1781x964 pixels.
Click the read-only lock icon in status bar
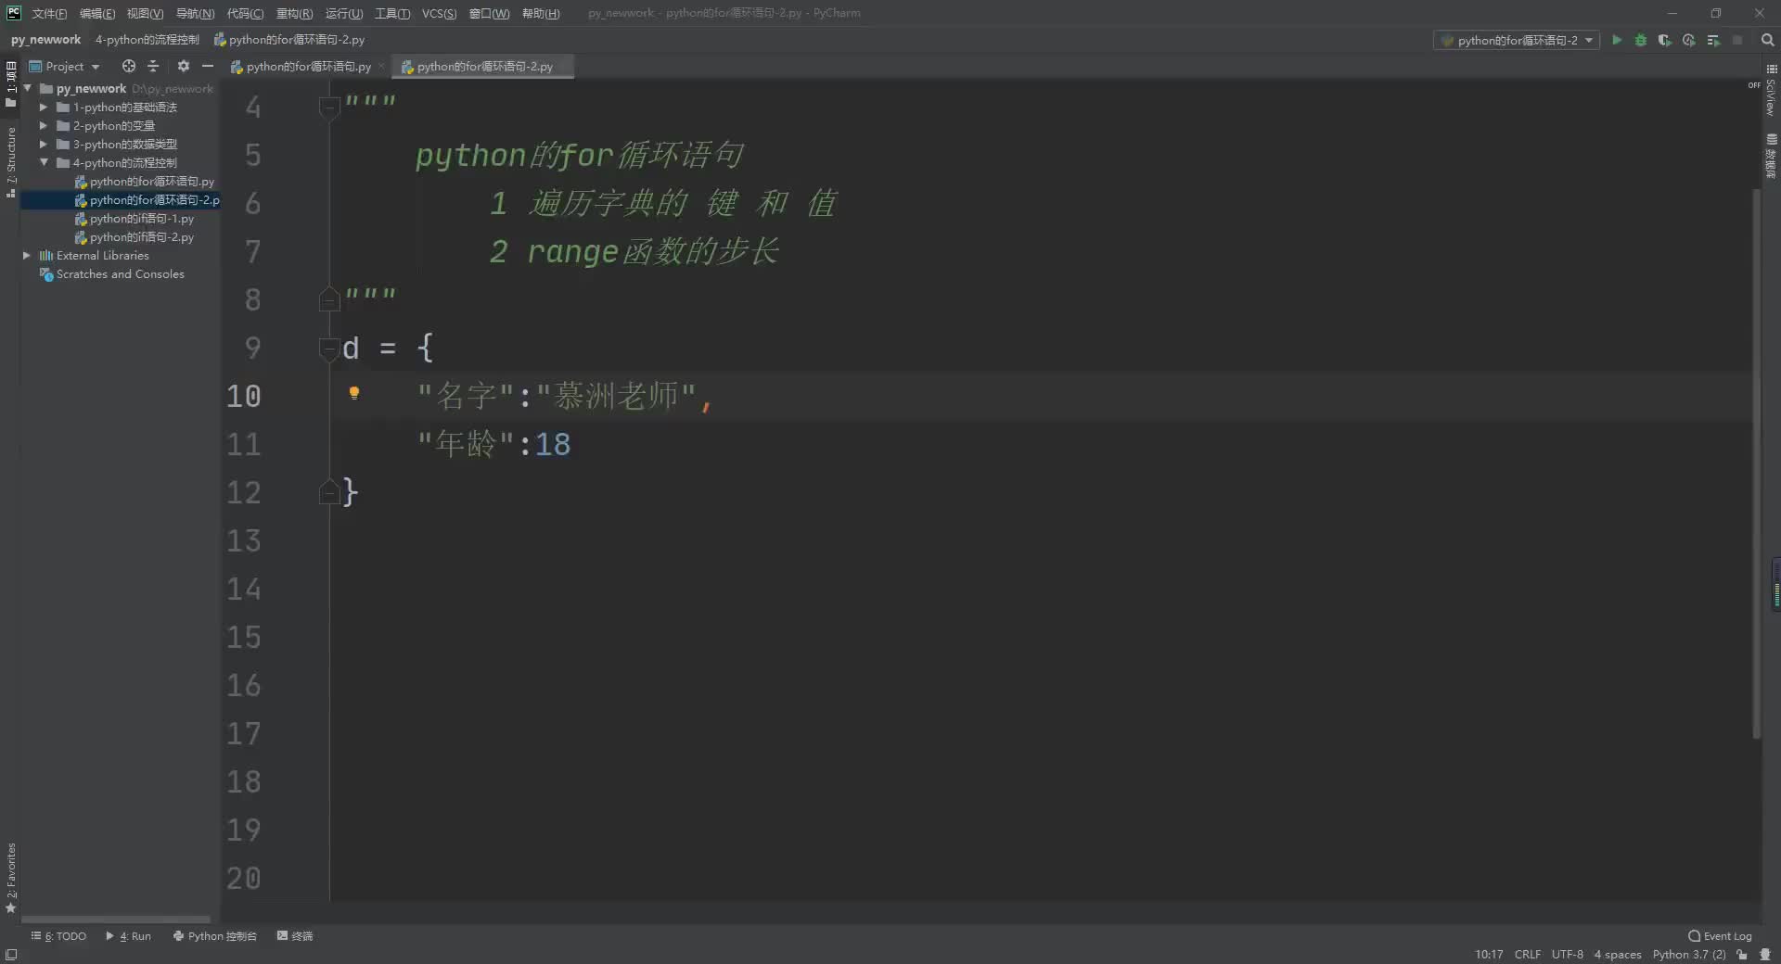pos(1742,954)
